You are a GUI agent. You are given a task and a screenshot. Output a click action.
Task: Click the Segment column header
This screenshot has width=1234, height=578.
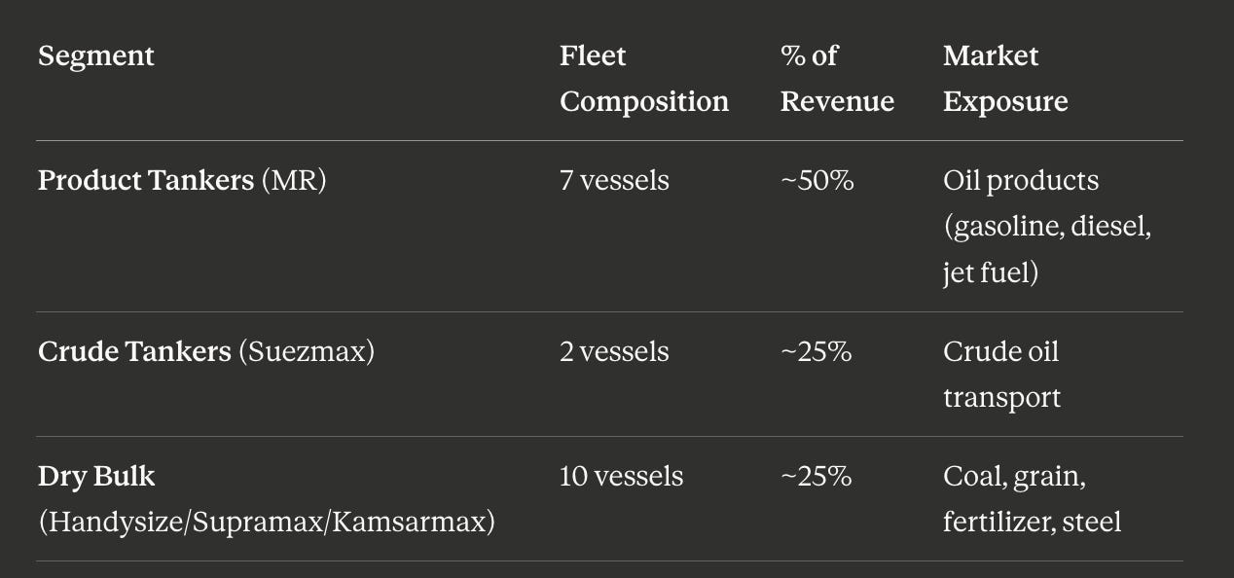[95, 56]
